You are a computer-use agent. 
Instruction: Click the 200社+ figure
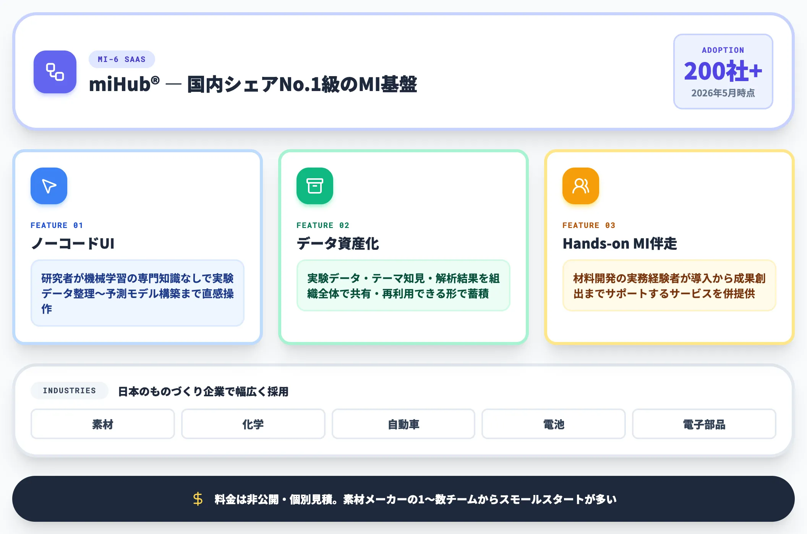[723, 71]
